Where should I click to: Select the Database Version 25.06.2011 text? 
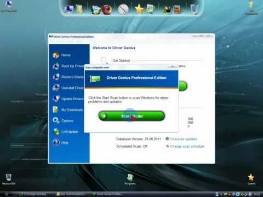tap(139, 139)
